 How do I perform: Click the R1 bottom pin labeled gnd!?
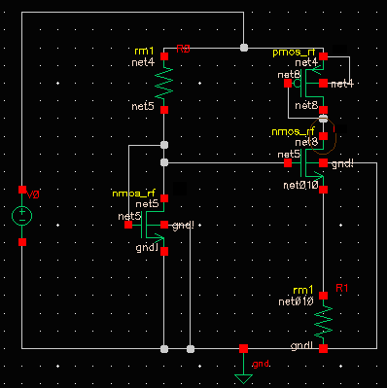(323, 348)
